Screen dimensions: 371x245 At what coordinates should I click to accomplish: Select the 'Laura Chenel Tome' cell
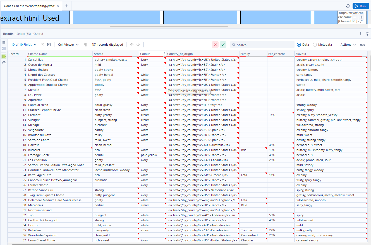tap(60, 240)
